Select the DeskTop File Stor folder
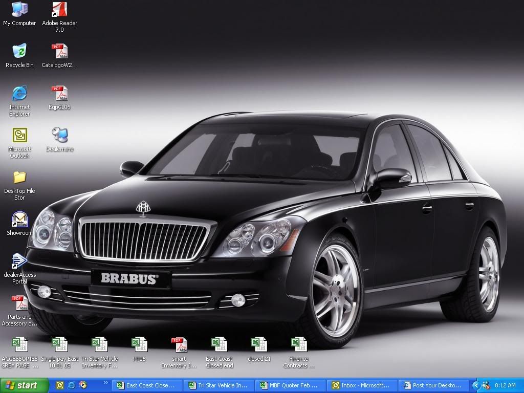The image size is (524, 393). (x=19, y=178)
